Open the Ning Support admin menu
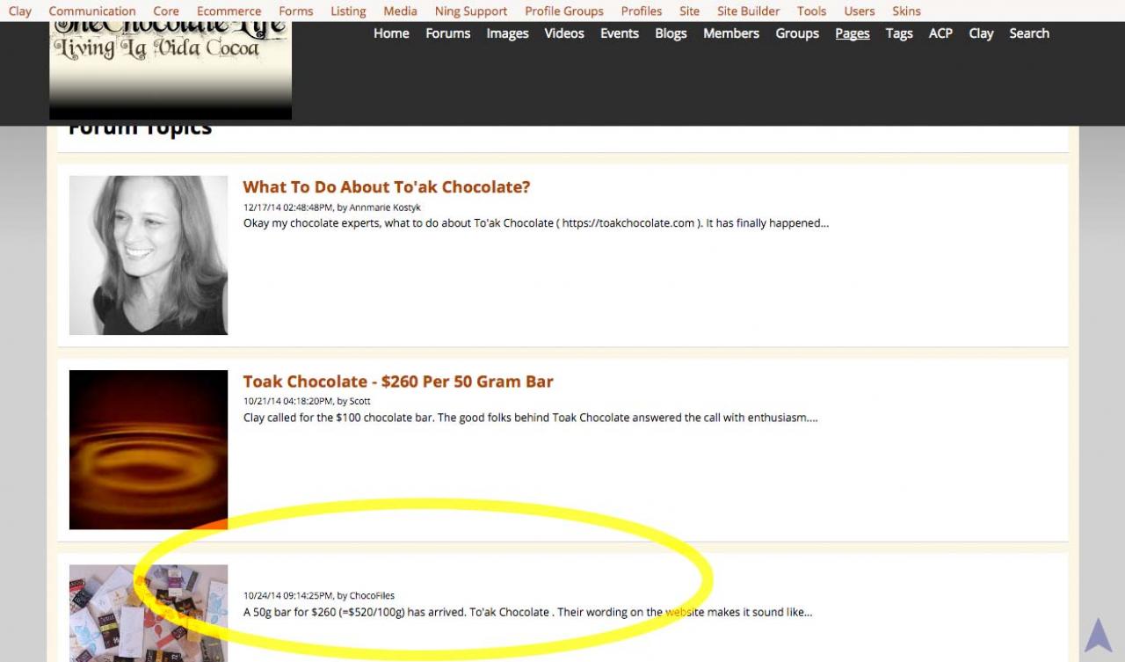1125x662 pixels. 471,11
